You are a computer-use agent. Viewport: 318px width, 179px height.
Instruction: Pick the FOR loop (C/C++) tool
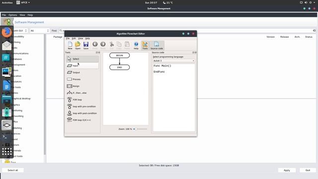pyautogui.click(x=82, y=120)
